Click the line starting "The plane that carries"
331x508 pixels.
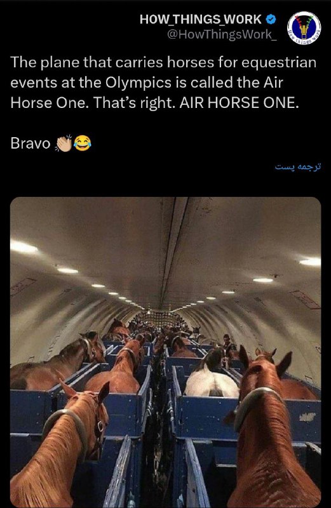coord(163,62)
